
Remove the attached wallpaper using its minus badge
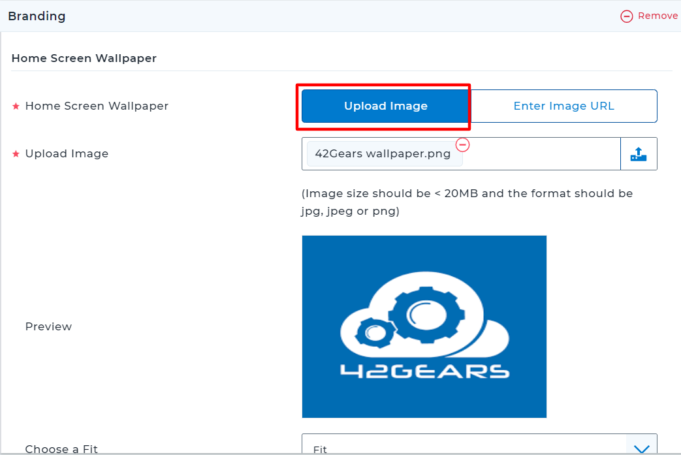click(x=463, y=145)
